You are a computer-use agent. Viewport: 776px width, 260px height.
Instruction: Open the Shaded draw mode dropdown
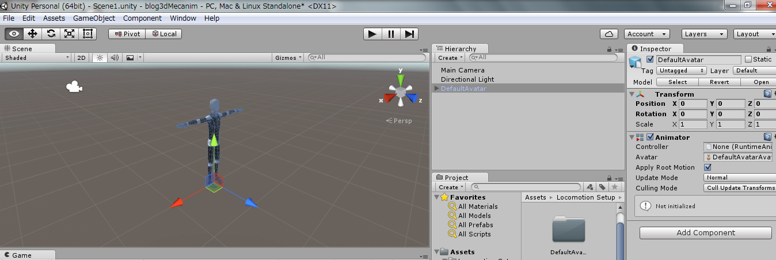click(x=37, y=58)
